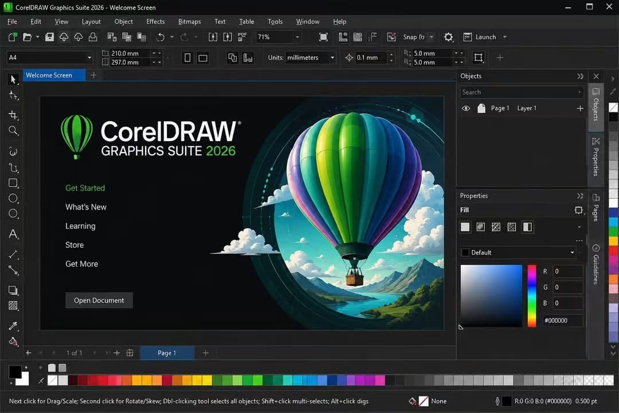Click the Open Document button
The width and height of the screenshot is (619, 413).
(99, 301)
